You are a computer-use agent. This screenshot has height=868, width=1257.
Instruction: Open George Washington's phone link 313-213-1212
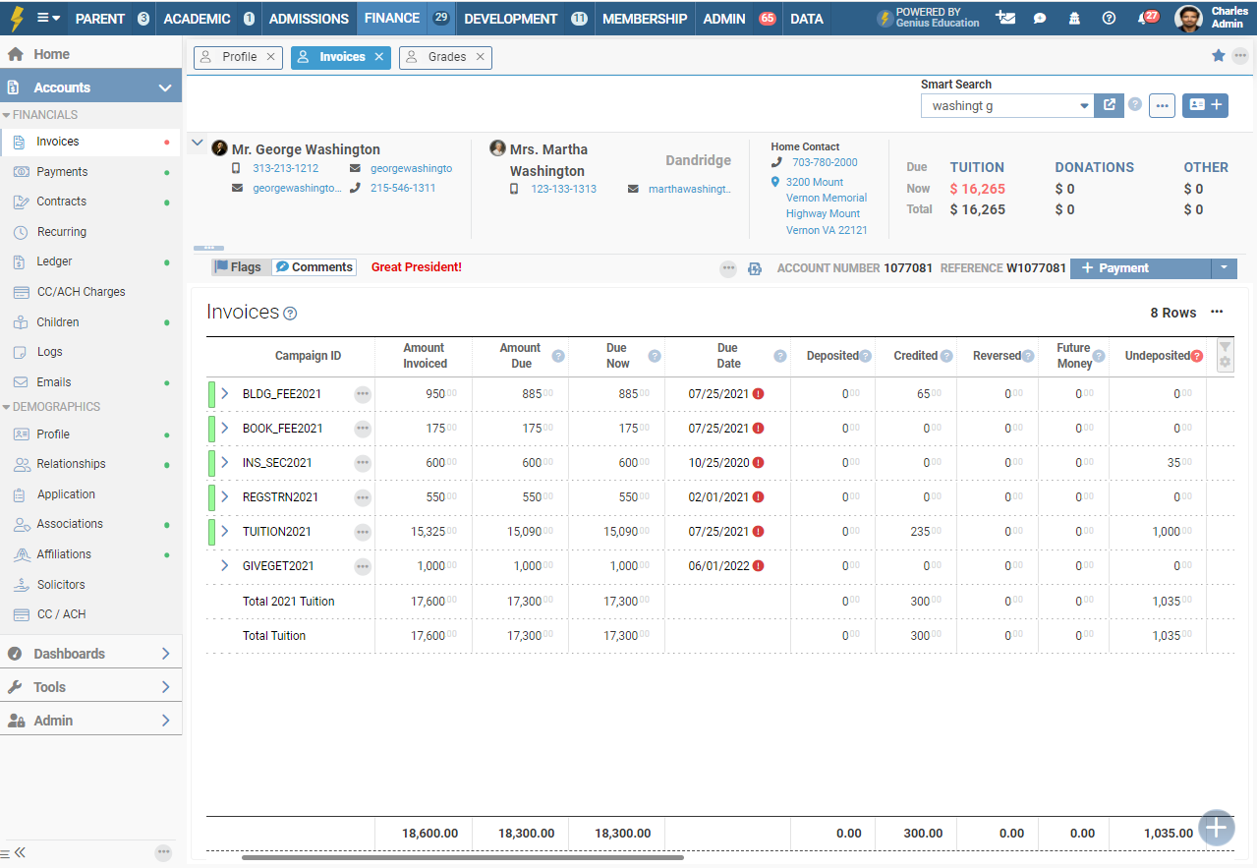[285, 168]
